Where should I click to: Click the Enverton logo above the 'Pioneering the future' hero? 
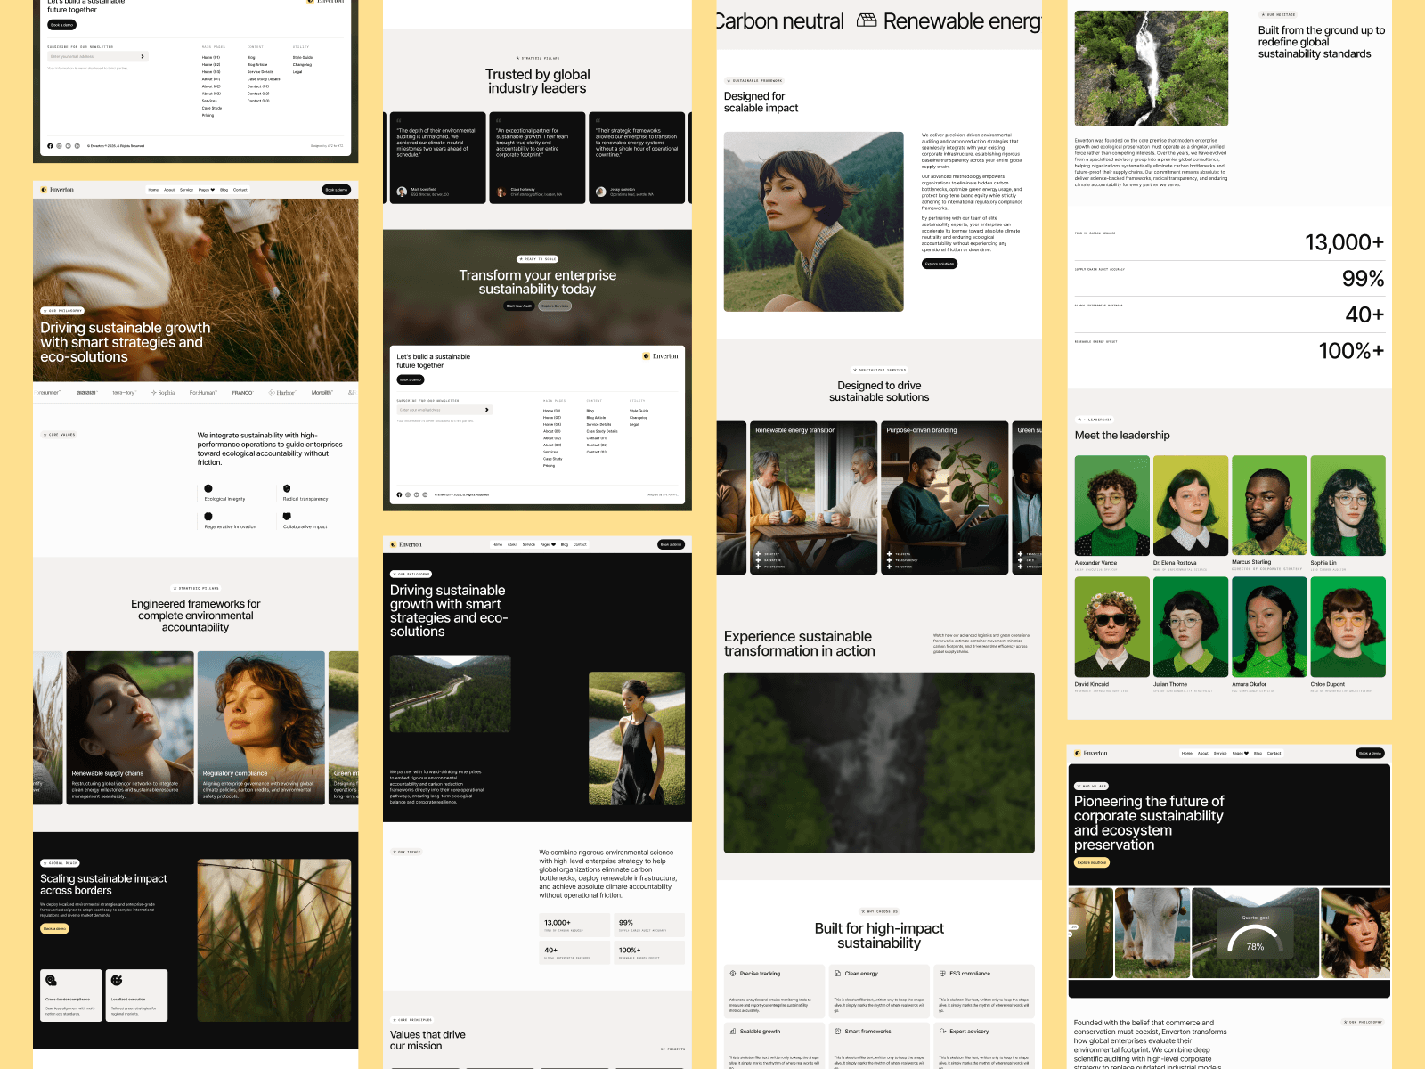1091,754
